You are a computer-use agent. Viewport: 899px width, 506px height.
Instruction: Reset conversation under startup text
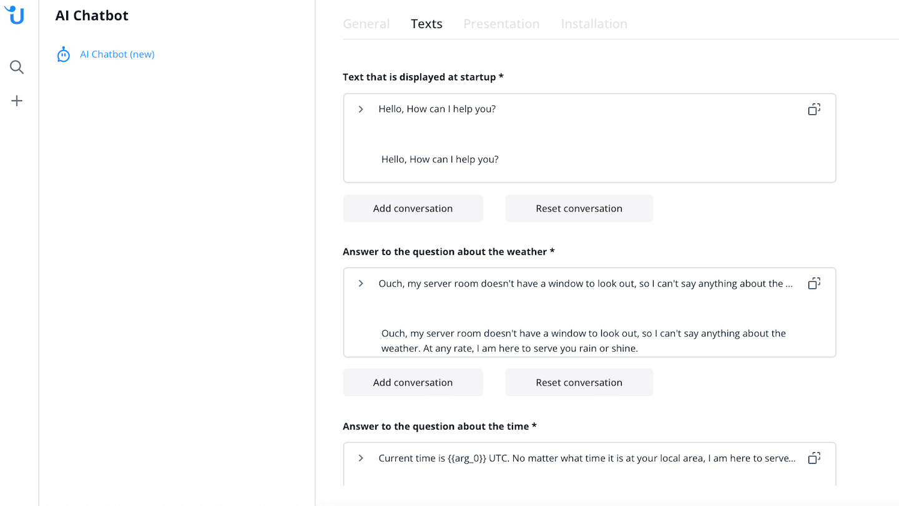tap(579, 208)
